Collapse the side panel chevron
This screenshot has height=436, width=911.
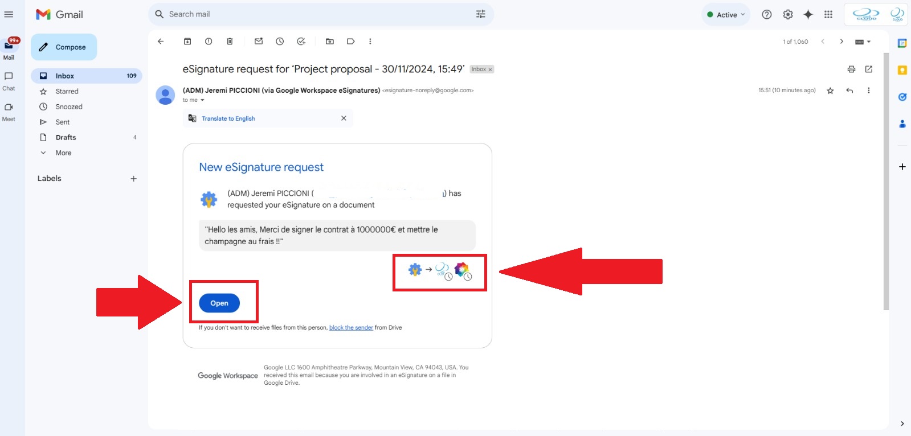[902, 423]
